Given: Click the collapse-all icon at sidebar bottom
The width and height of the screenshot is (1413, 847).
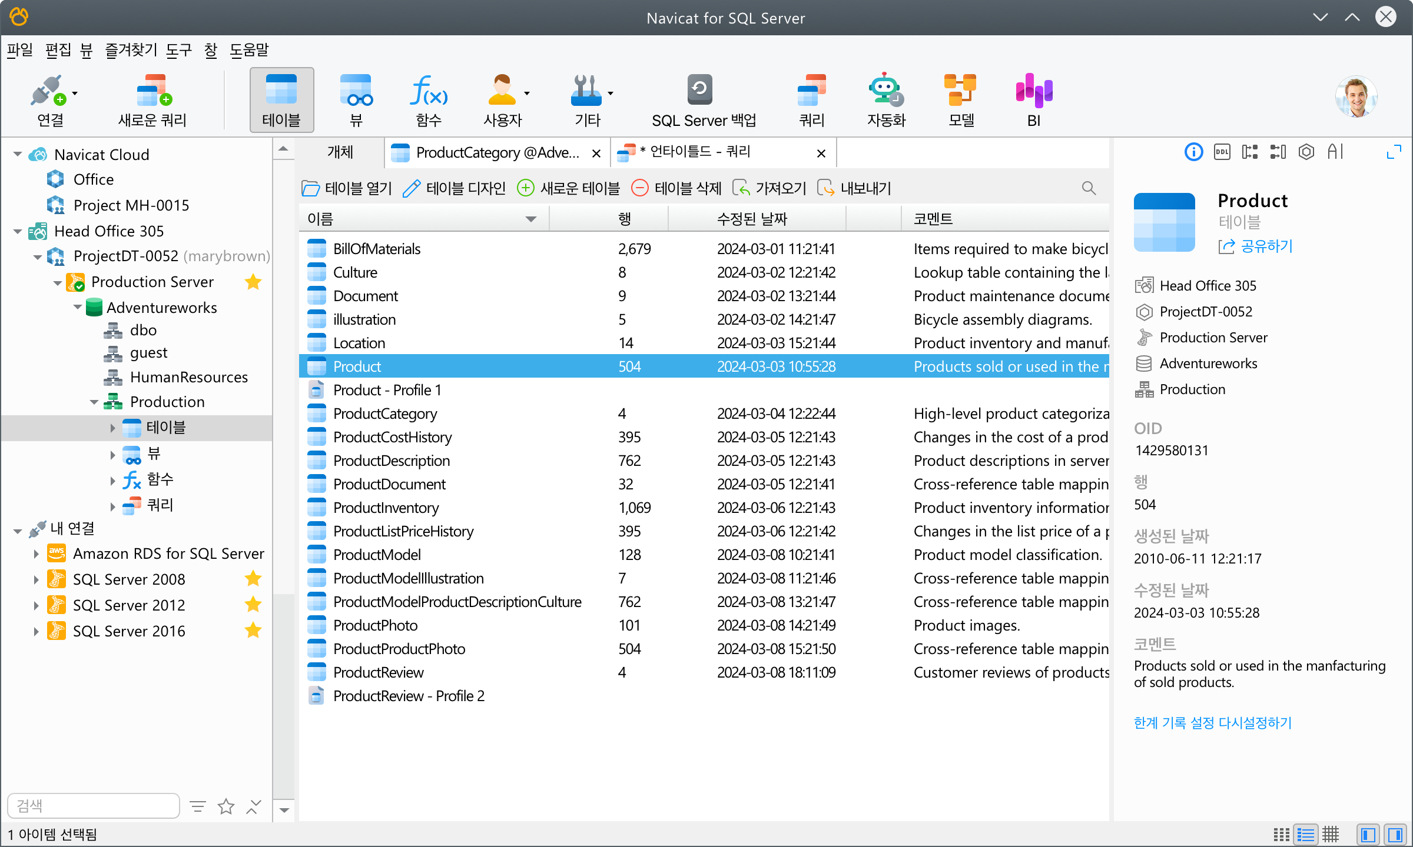Looking at the screenshot, I should [254, 806].
